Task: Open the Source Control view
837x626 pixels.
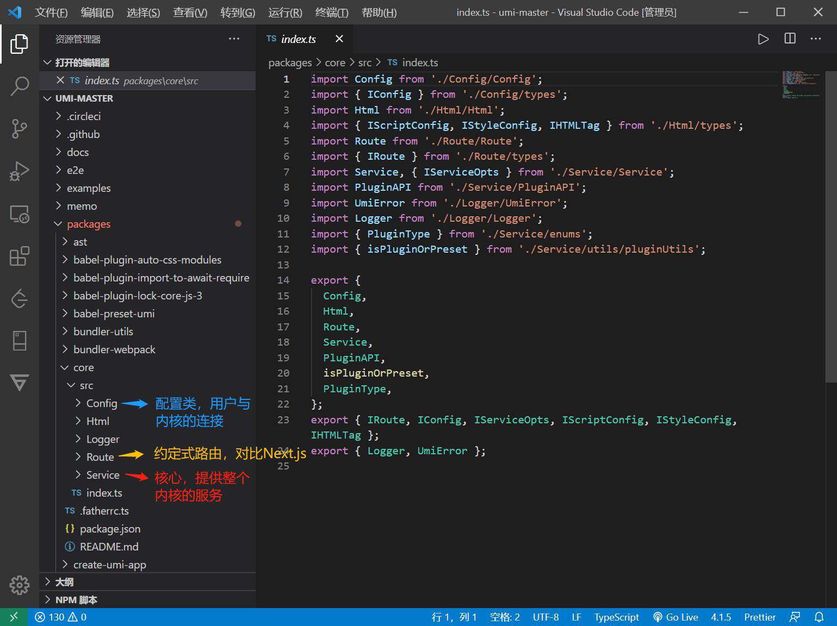Action: click(x=19, y=129)
